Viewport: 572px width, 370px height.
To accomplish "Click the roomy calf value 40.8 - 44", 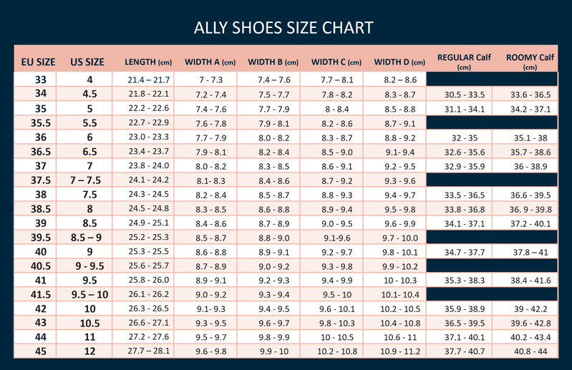I will tap(530, 351).
